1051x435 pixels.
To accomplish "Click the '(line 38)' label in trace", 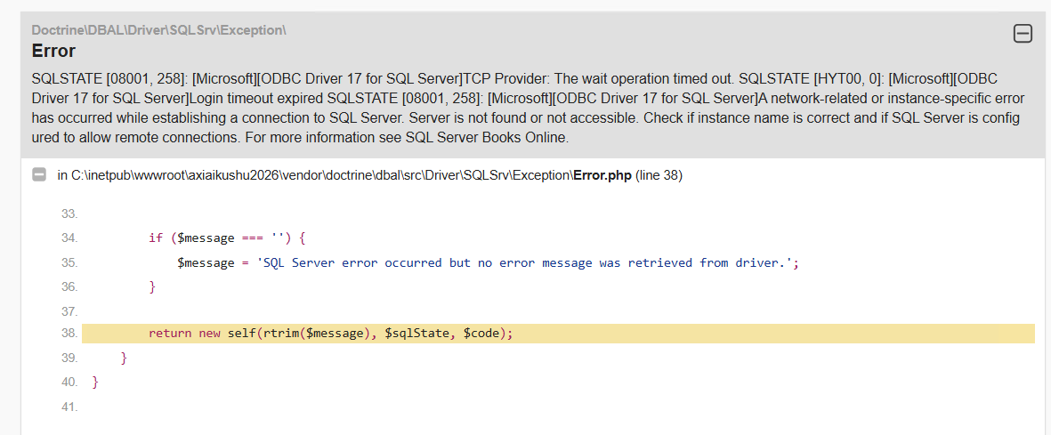I will click(x=659, y=175).
